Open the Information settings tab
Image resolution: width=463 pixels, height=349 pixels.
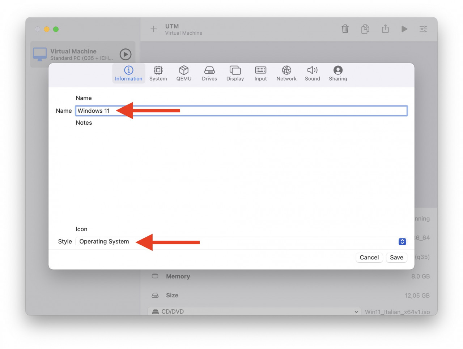click(128, 74)
